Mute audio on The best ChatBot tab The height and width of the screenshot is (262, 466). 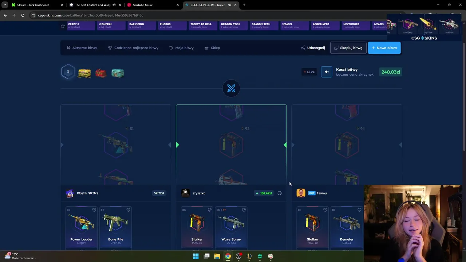coord(114,5)
